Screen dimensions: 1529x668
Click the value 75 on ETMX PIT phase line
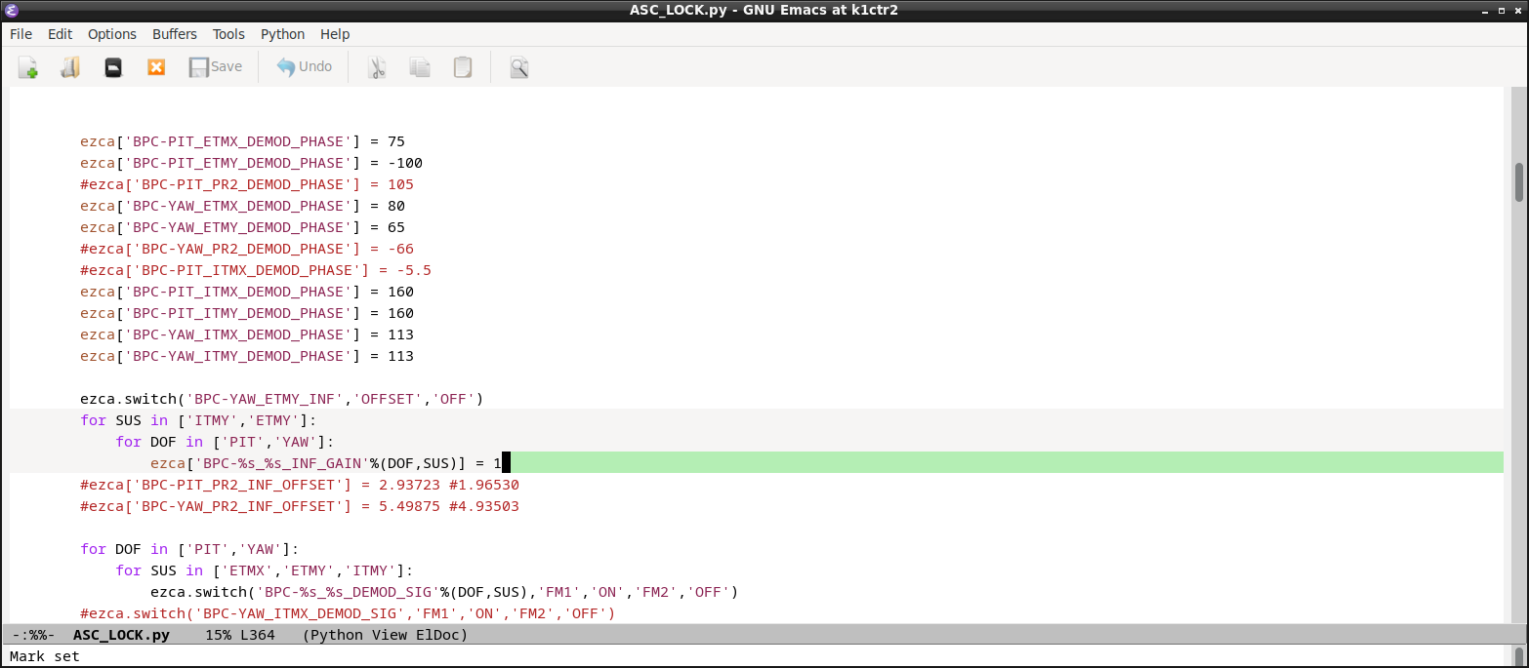click(x=396, y=141)
